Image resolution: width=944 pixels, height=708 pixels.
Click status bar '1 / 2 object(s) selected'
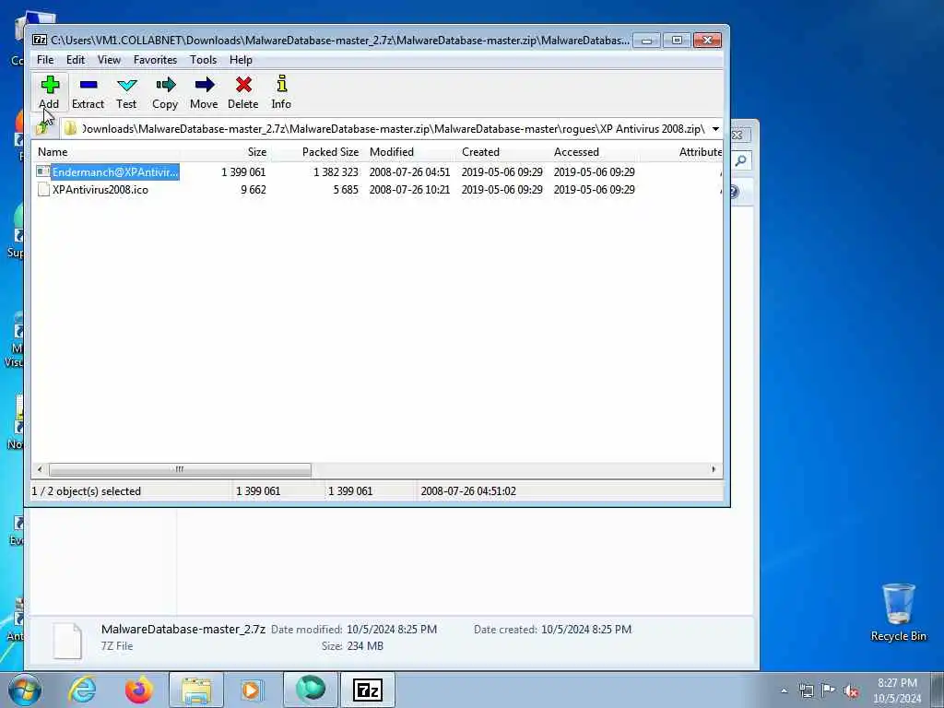tap(86, 491)
